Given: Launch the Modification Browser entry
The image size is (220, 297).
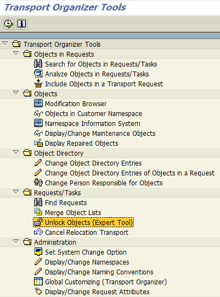Looking at the screenshot, I should (76, 104).
